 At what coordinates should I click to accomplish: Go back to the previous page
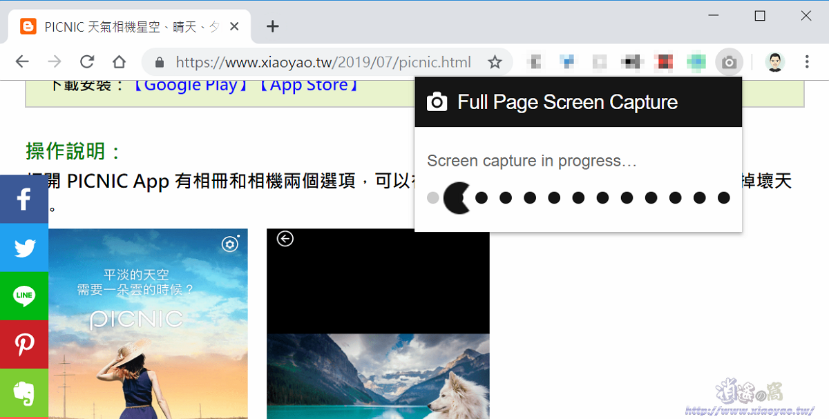(x=22, y=62)
